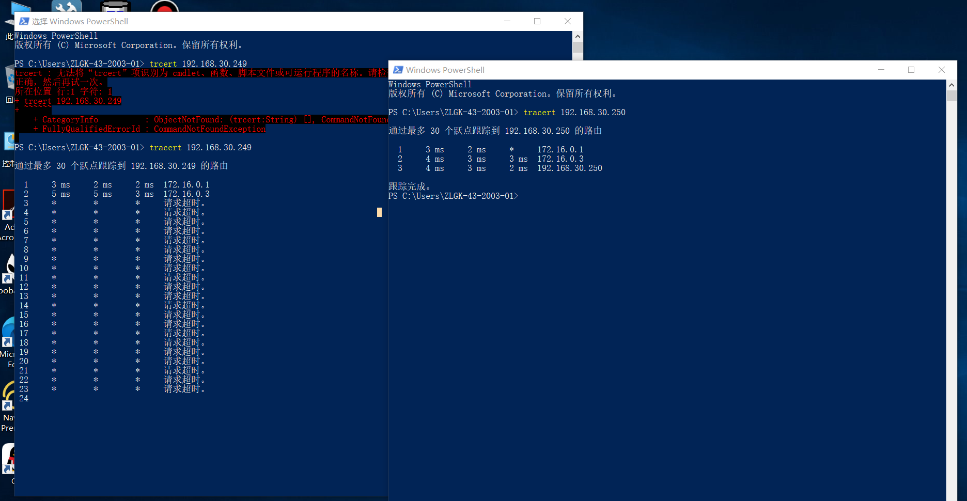Click "172.16.0.3" in the left window's hop 2

tap(186, 194)
